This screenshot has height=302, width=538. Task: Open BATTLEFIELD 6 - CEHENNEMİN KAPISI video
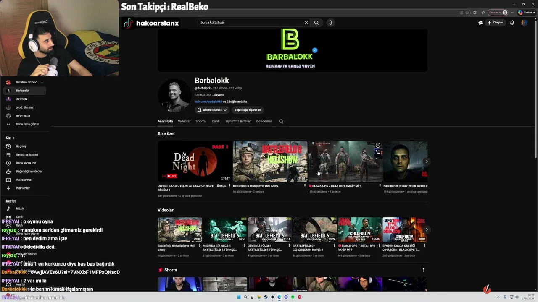pos(315,229)
